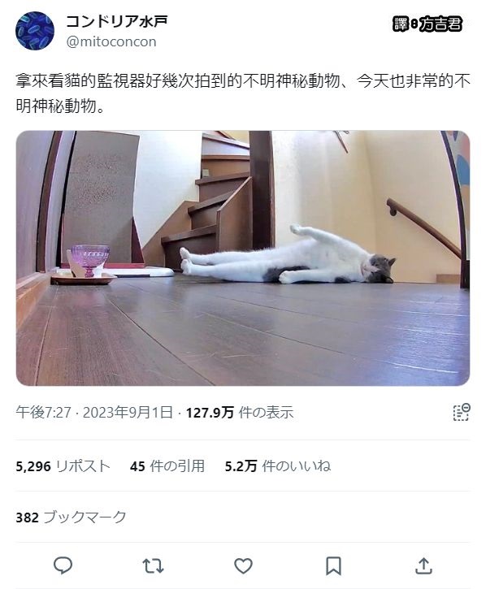The width and height of the screenshot is (486, 589).
Task: Open the 午後7:27 timestamp link
Action: 43,413
